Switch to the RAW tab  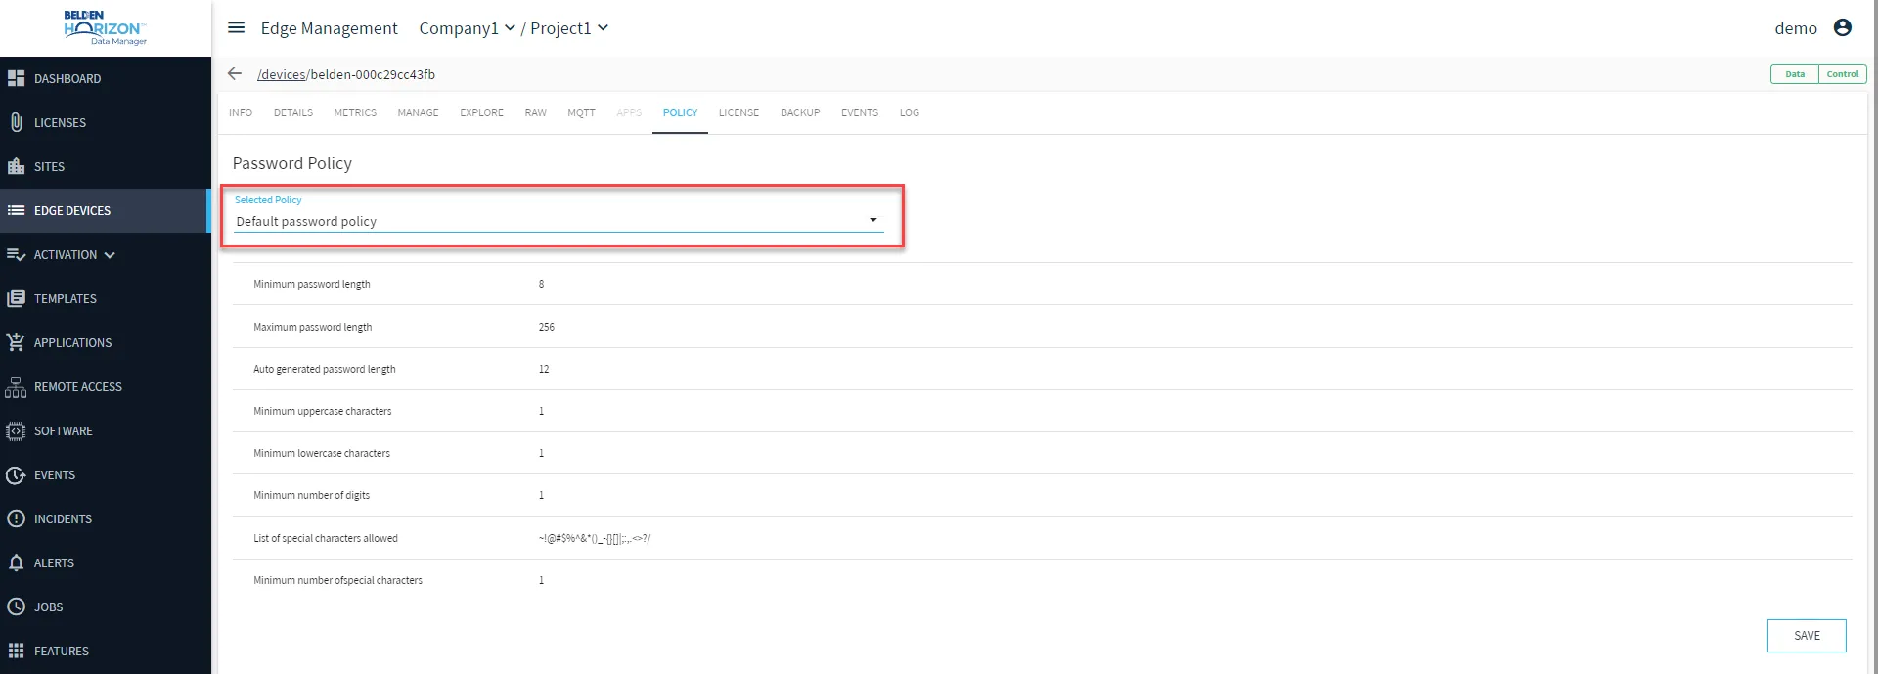[x=536, y=112]
